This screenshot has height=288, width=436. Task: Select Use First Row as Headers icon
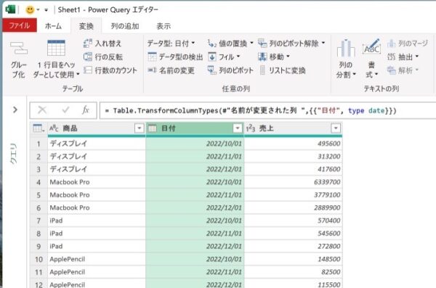tap(56, 48)
